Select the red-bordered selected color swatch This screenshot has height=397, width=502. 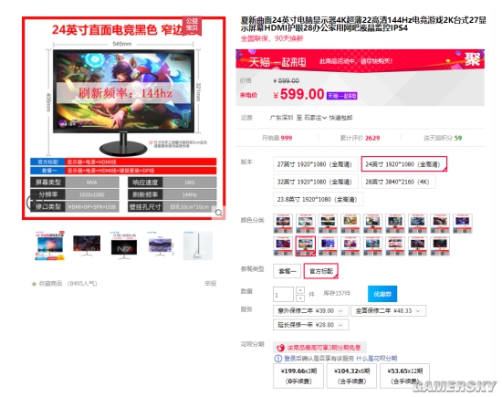[x=306, y=246]
